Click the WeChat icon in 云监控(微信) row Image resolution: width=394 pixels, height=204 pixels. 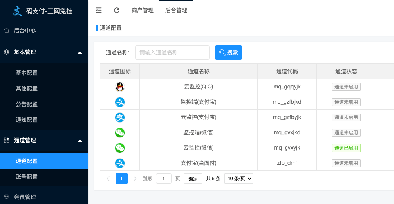coord(120,148)
